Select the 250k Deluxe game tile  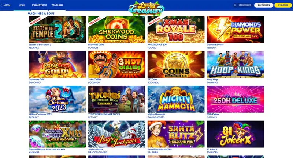pos(235,99)
